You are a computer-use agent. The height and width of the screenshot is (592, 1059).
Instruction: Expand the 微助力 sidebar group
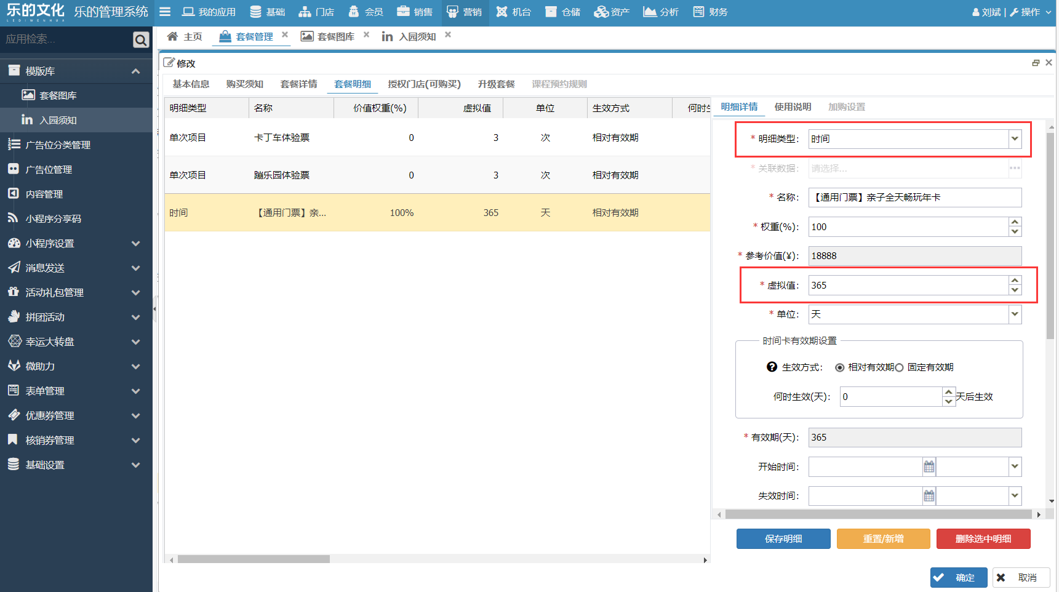click(x=76, y=366)
